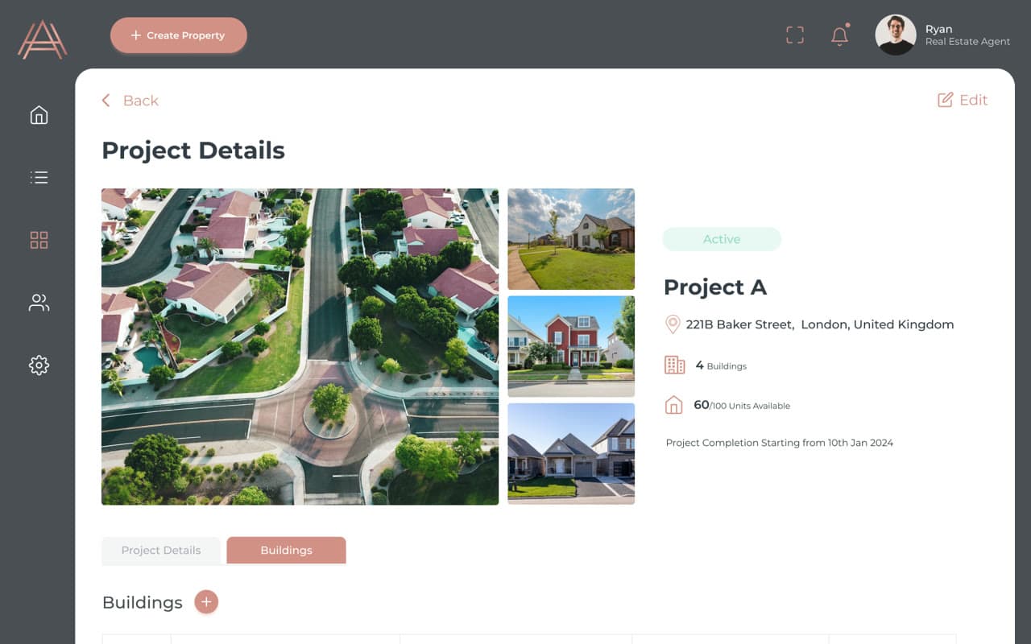Open notifications bell
The width and height of the screenshot is (1031, 644).
pyautogui.click(x=840, y=35)
